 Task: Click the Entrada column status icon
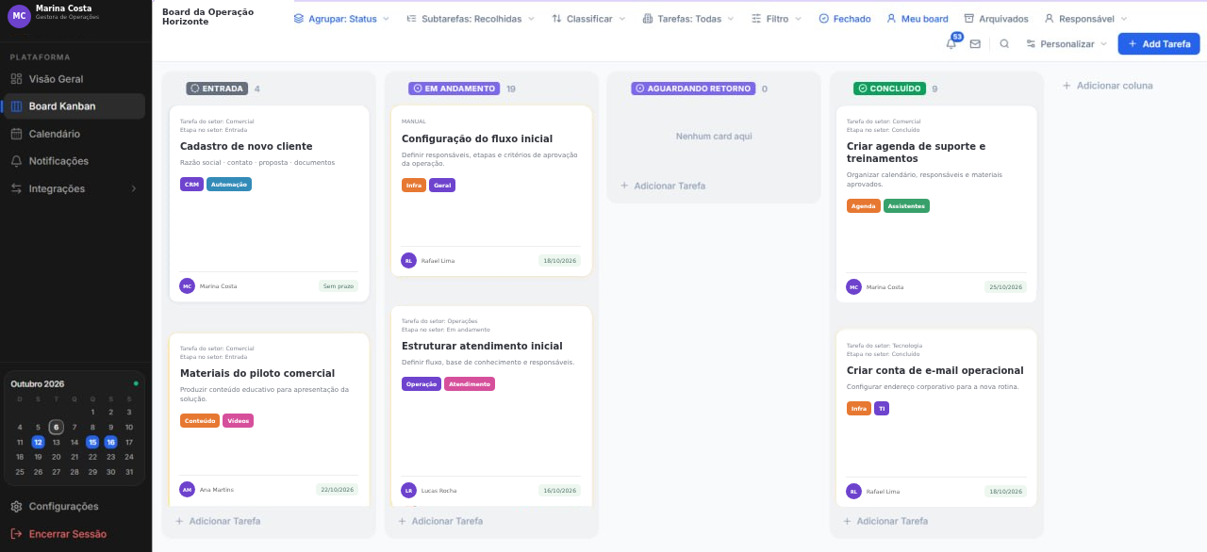tap(194, 89)
